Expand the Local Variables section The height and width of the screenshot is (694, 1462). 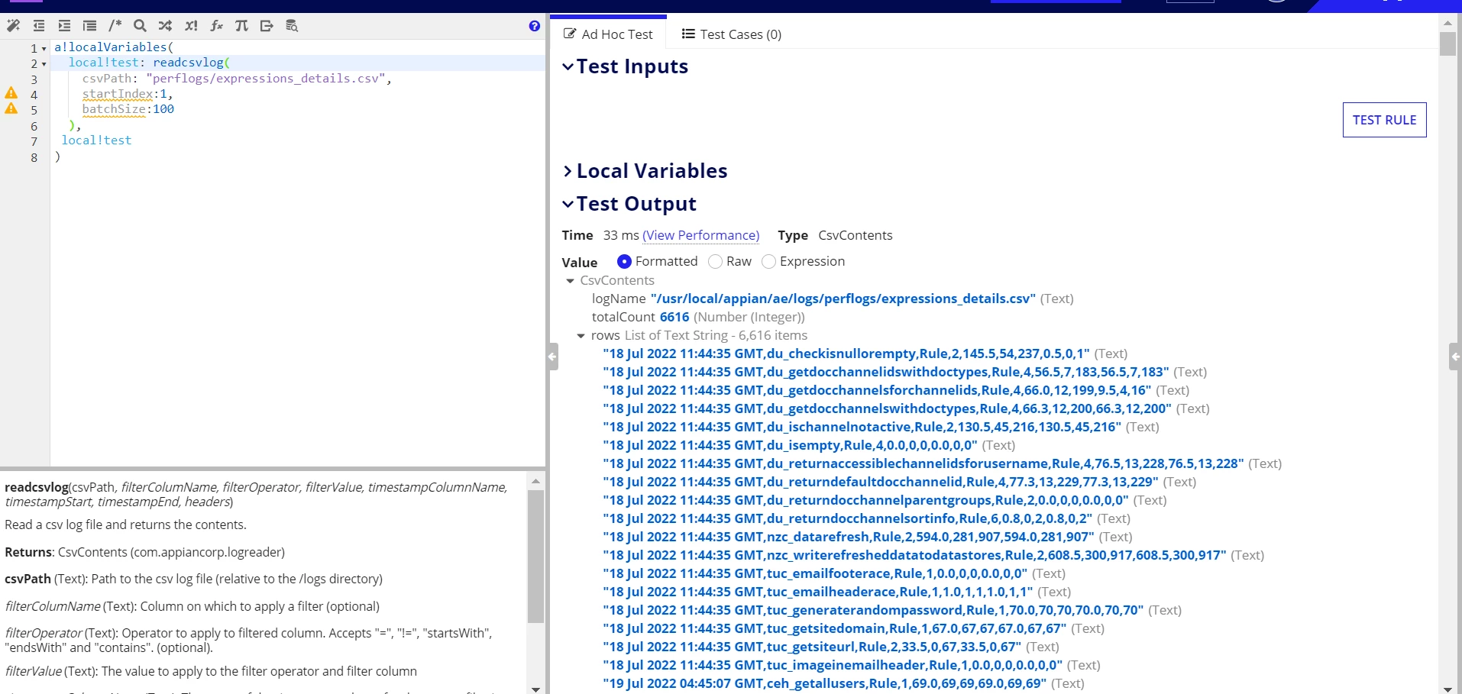point(568,171)
